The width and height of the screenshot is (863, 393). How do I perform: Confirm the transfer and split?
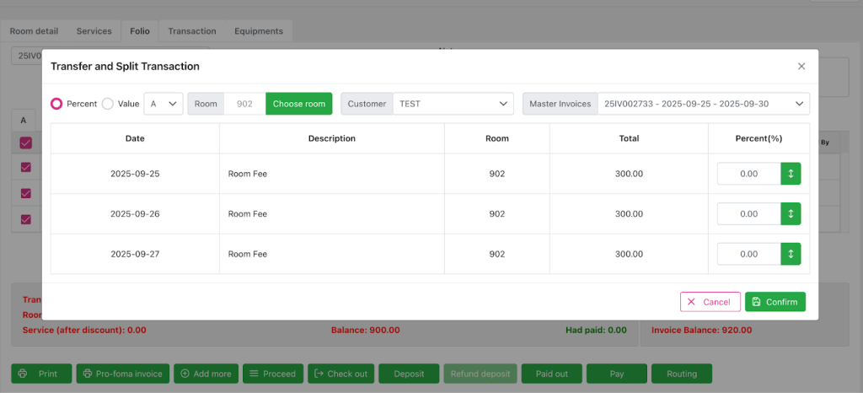(775, 302)
